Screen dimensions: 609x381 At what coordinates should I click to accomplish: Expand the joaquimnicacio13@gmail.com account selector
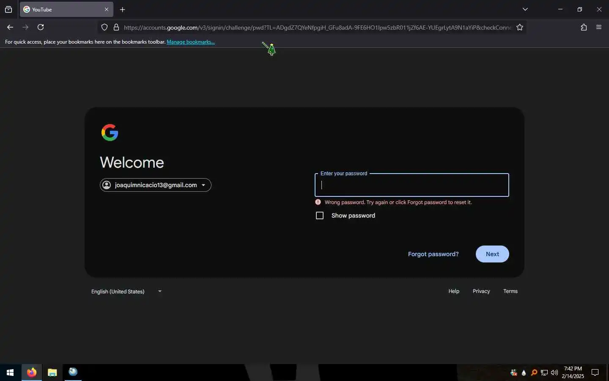click(156, 185)
